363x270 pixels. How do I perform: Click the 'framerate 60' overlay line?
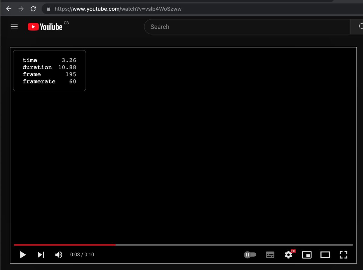[49, 81]
